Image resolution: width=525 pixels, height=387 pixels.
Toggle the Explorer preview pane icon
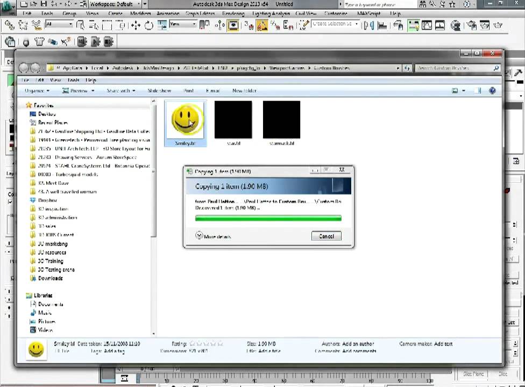pos(478,91)
